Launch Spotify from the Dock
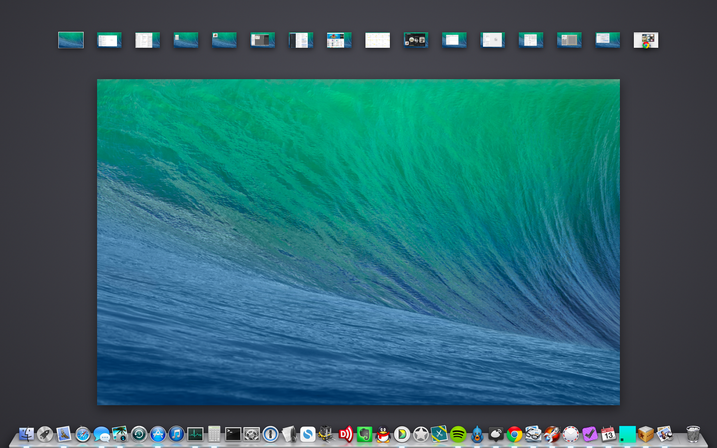Viewport: 717px width, 448px height. [458, 434]
